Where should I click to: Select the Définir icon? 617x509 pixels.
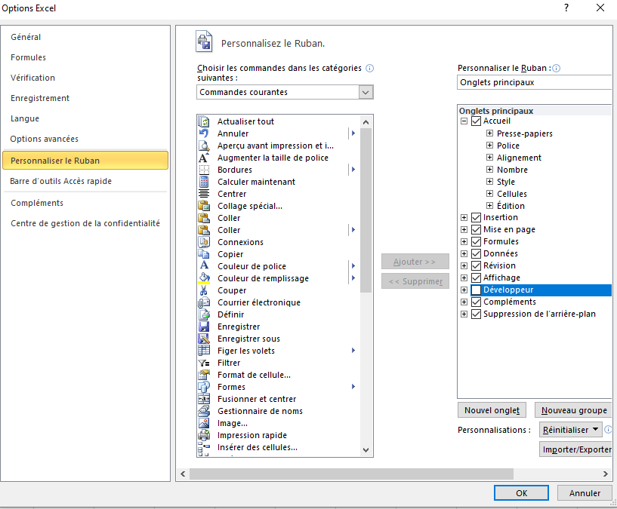coord(203,314)
